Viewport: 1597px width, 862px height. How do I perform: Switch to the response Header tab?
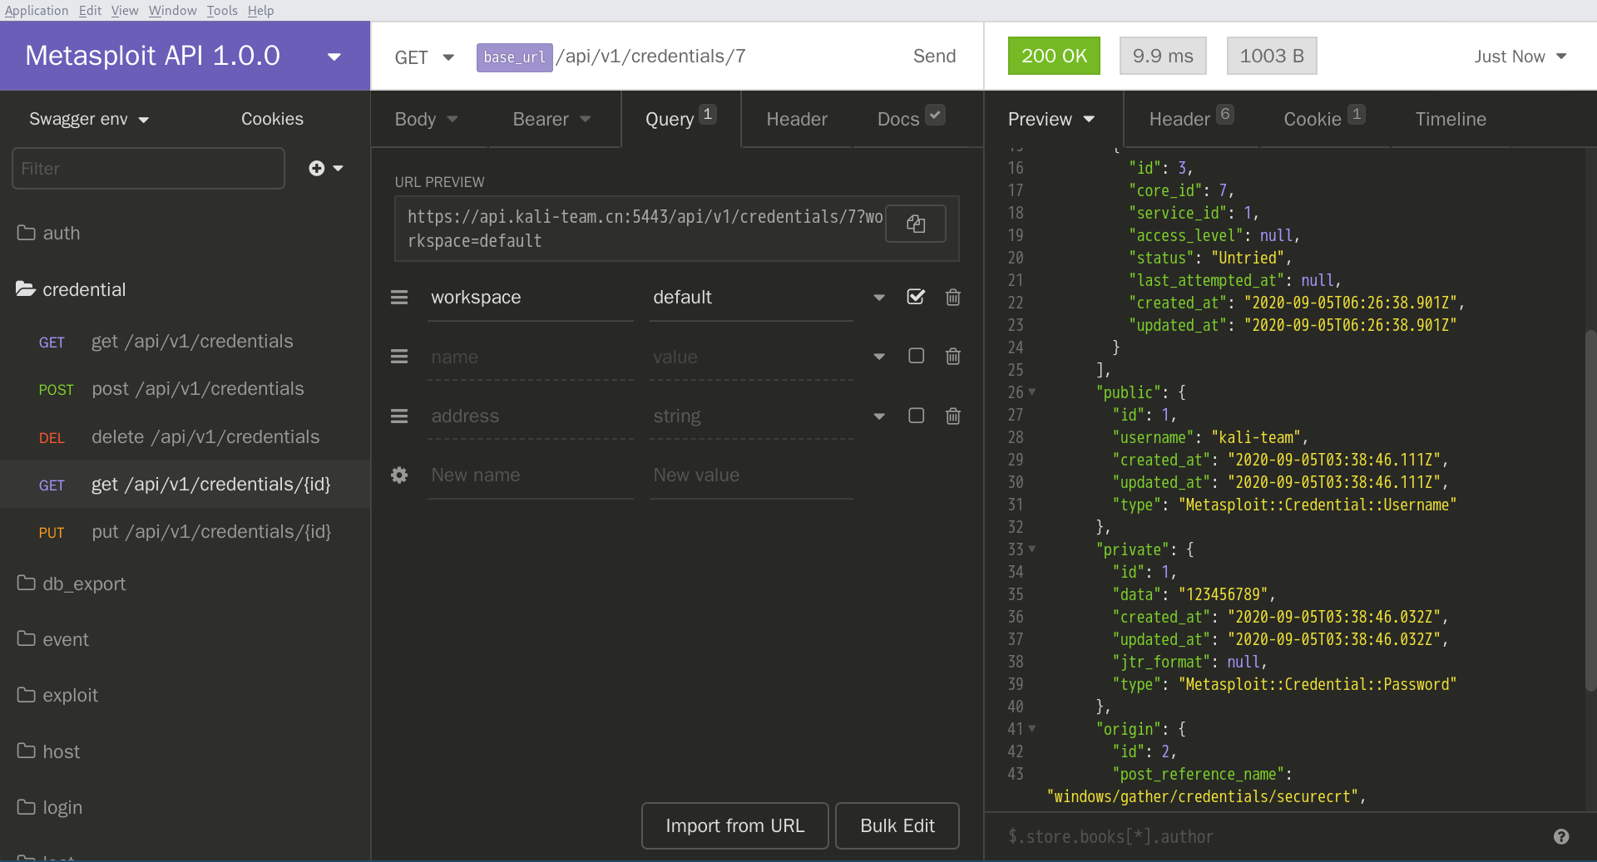click(1190, 119)
